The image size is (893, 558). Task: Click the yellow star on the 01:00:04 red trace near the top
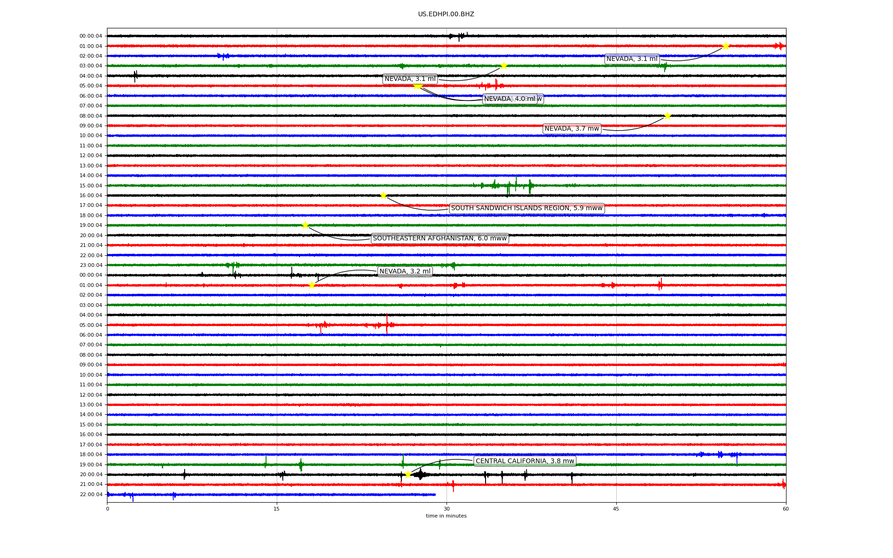click(726, 46)
